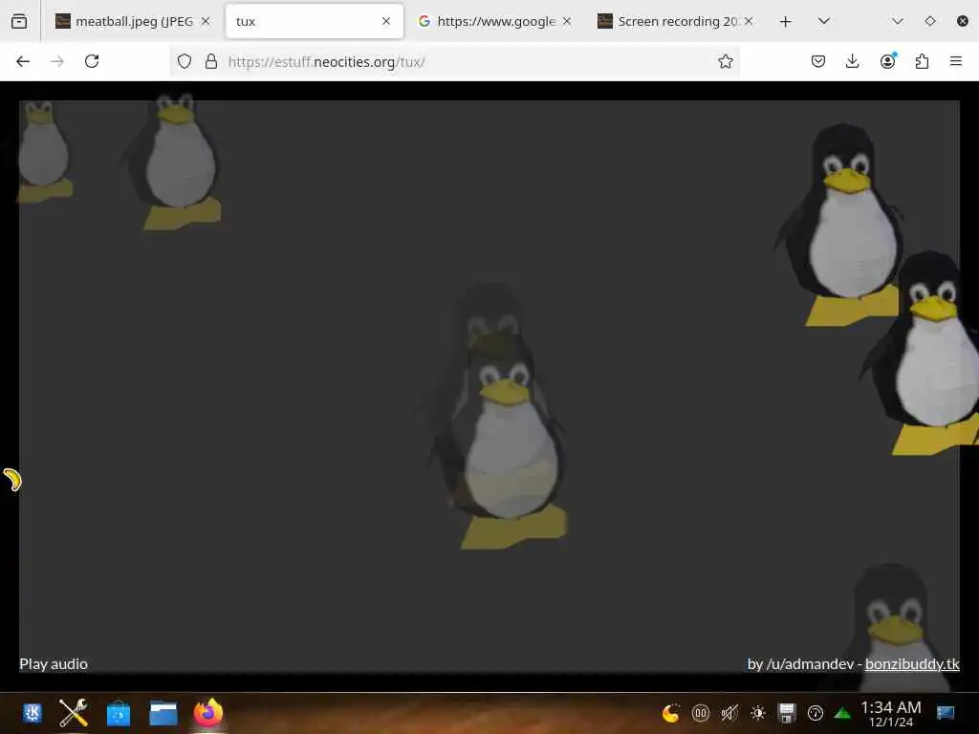Viewport: 979px width, 734px height.
Task: View site security lock information
Action: click(211, 61)
